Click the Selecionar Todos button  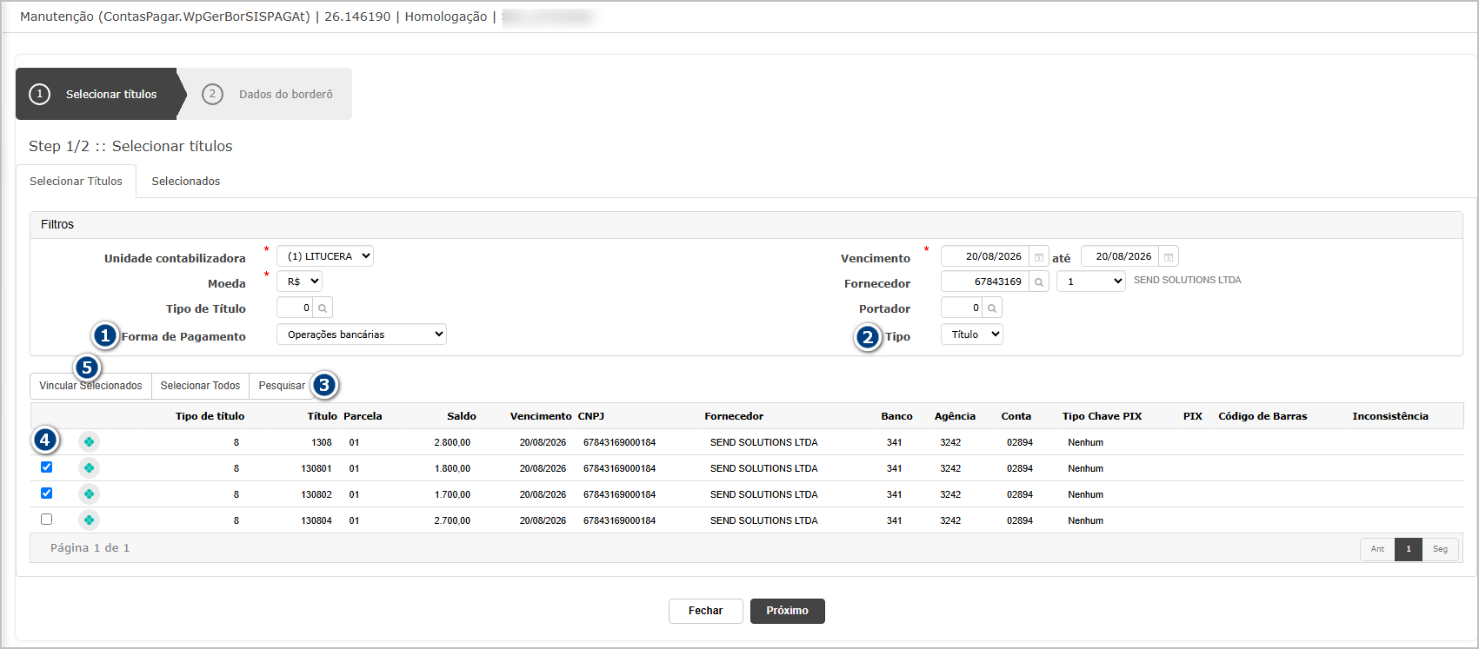[200, 386]
